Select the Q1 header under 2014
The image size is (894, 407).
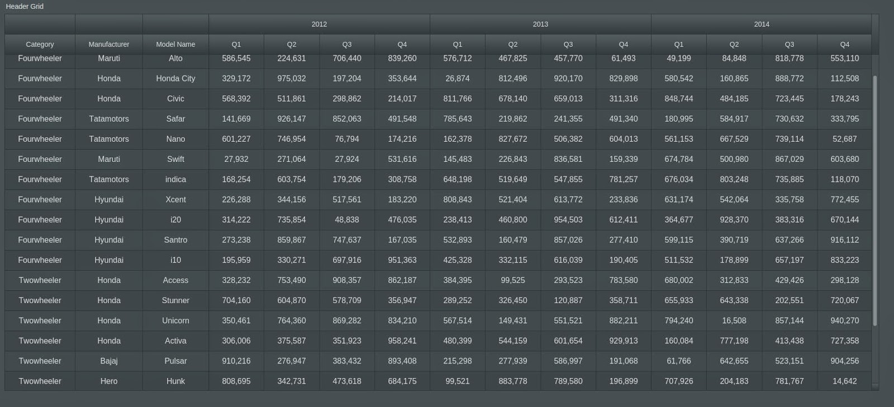pos(679,44)
